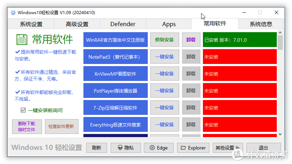Install 7-Zip with 一键安装

[164, 107]
